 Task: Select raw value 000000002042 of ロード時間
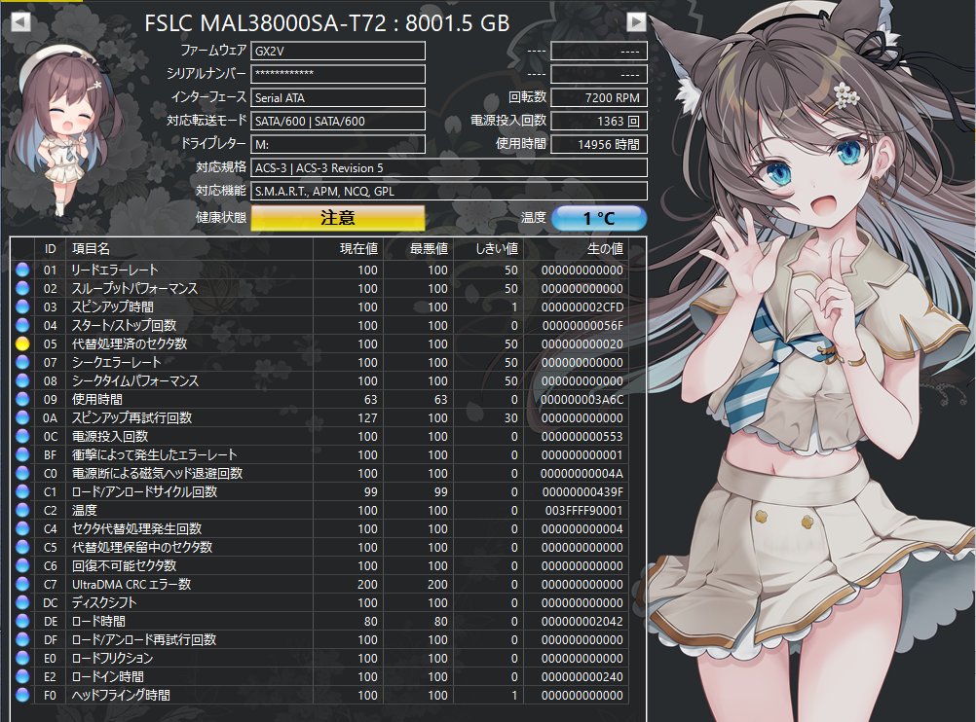click(582, 621)
